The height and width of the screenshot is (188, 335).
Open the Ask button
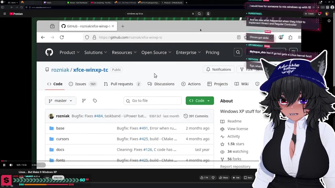[236, 178]
